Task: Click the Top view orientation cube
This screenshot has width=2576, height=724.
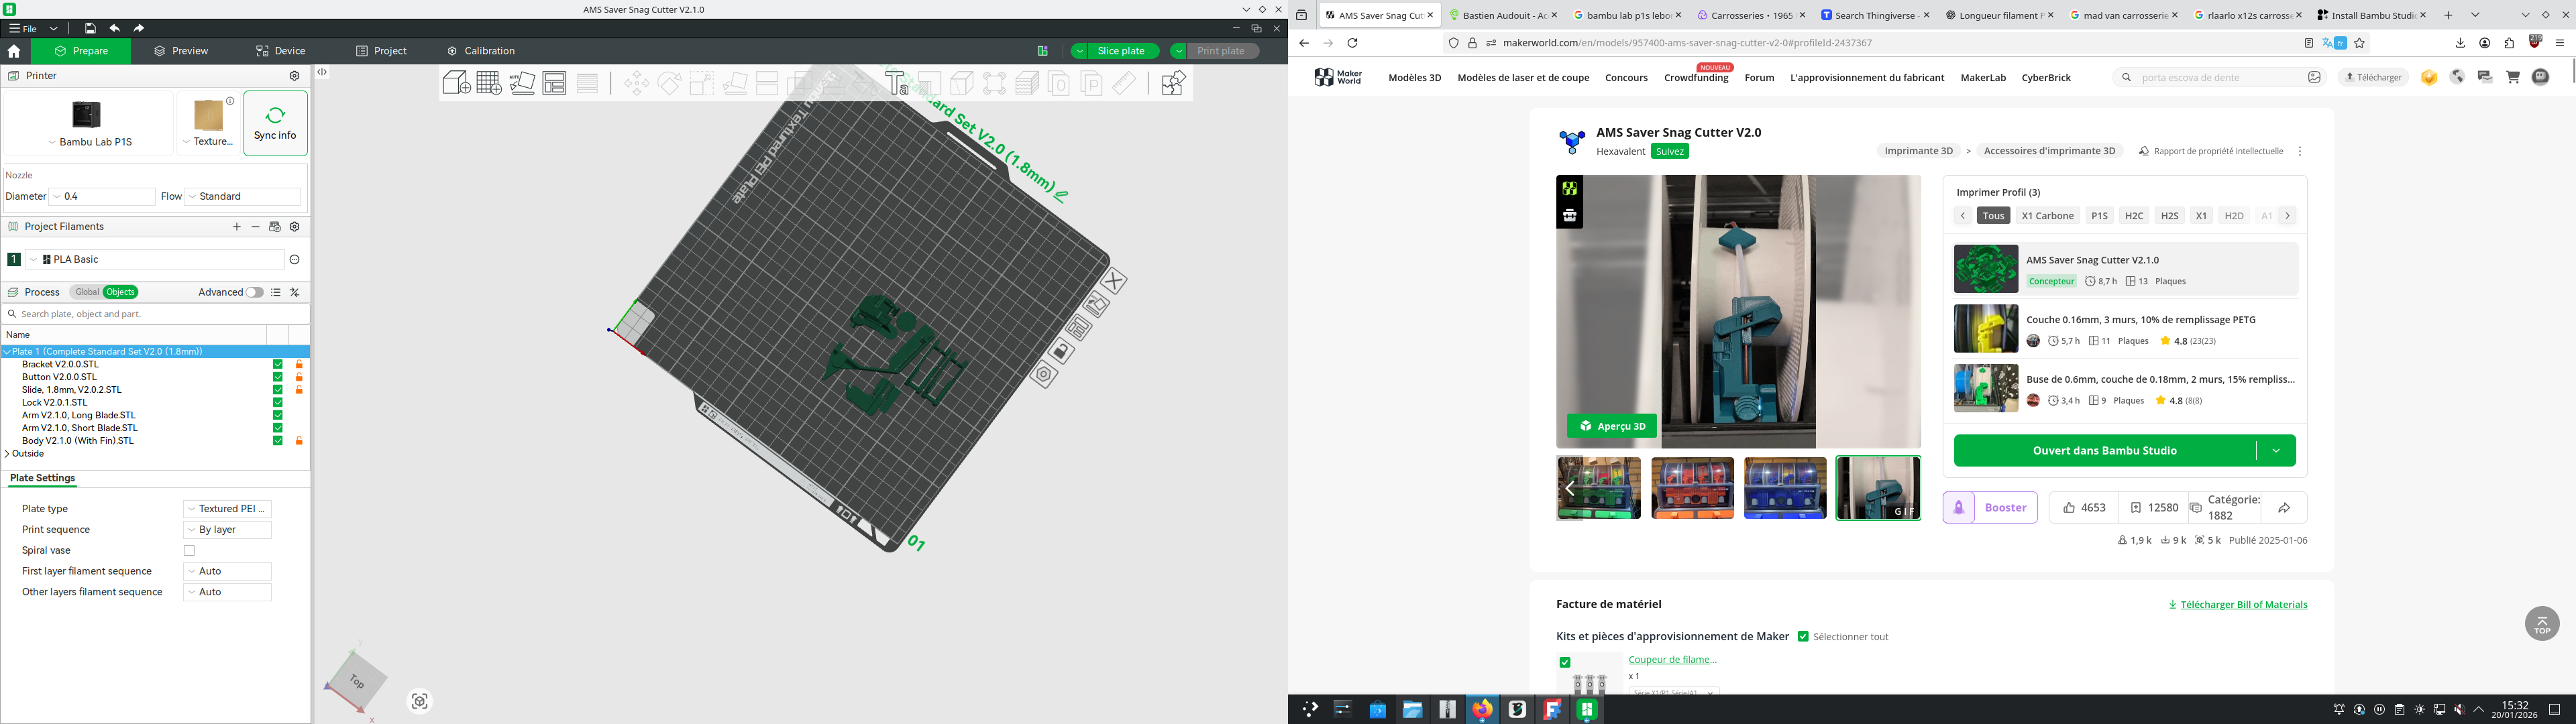Action: pos(356,682)
